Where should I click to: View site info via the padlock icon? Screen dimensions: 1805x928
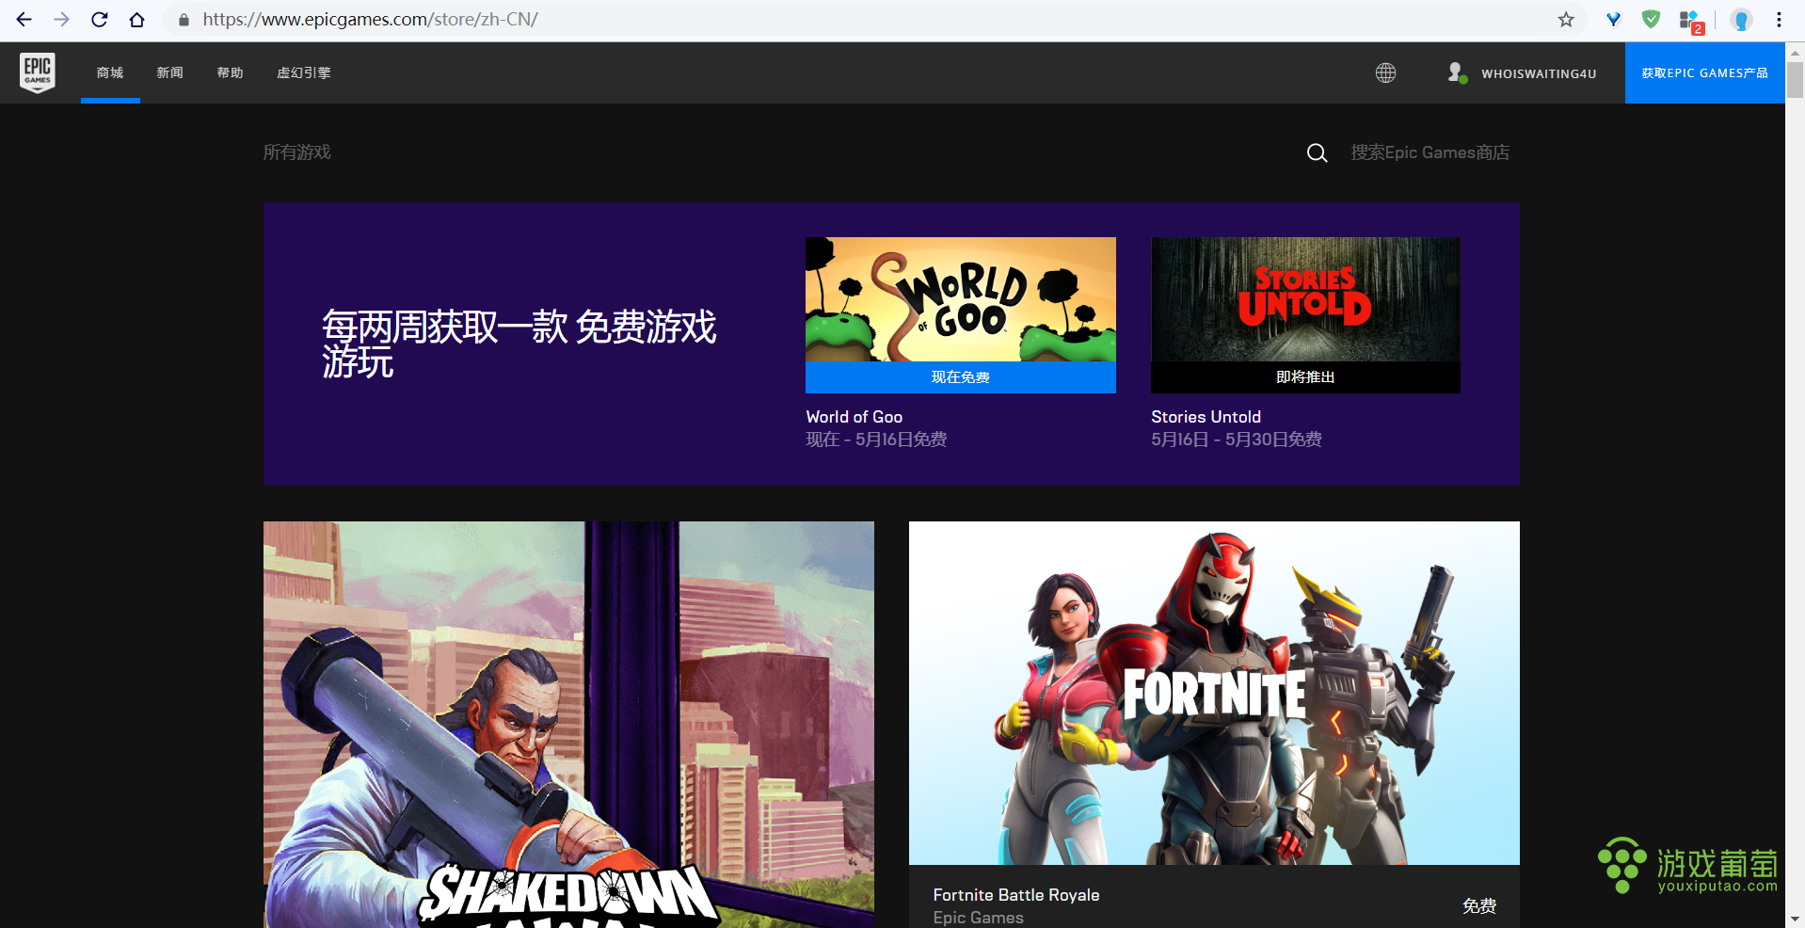tap(184, 20)
